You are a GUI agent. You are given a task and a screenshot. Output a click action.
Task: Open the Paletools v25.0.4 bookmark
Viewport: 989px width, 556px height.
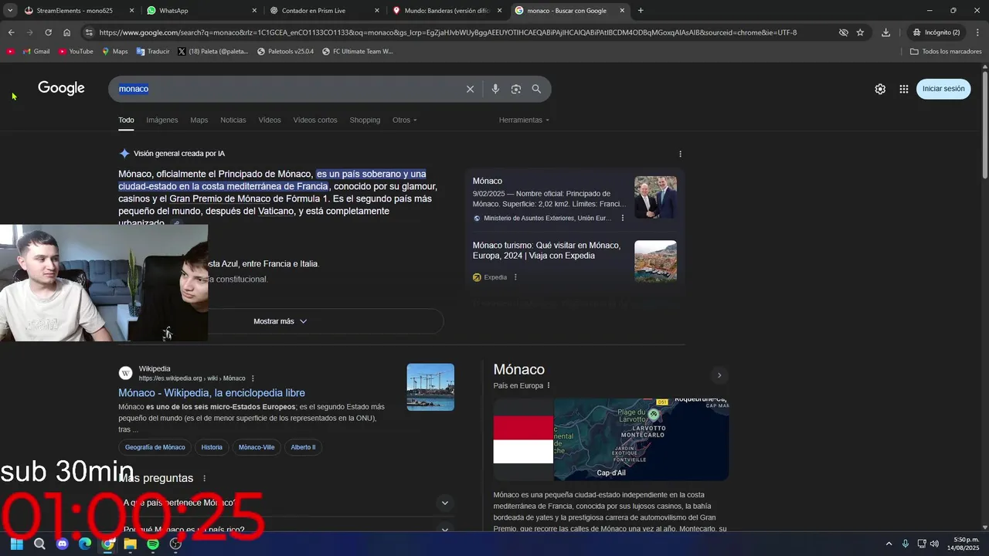pos(285,52)
